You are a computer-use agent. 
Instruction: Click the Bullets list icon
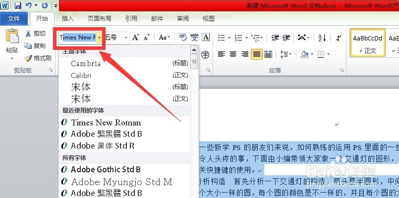tap(222, 38)
